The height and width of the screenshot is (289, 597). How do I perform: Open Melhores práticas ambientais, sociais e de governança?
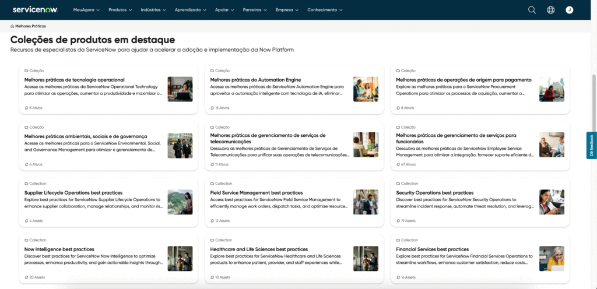click(86, 136)
